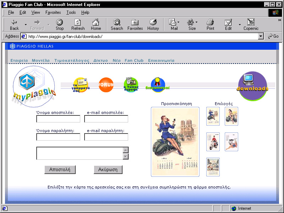Screen dimensions: 284x213
Task: Show browsing History
Action: click(153, 24)
